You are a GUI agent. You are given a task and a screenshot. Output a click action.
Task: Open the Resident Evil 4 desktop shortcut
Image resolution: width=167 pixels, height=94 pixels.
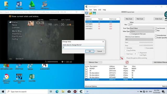(x=45, y=67)
